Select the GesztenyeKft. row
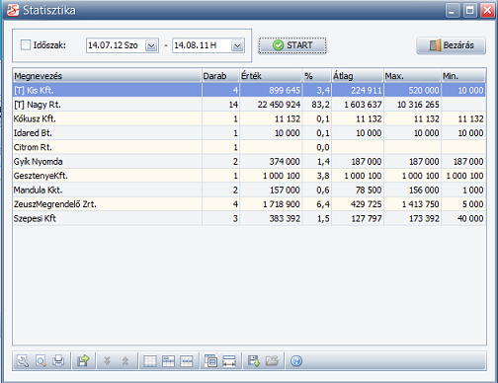Screen dimensions: 498x383 pyautogui.click(x=249, y=176)
